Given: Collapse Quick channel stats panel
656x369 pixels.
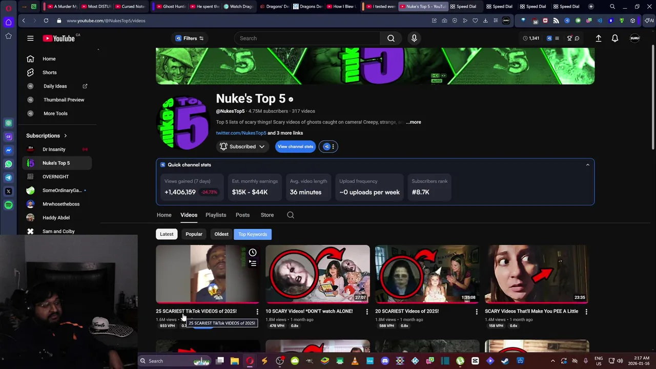Looking at the screenshot, I should pyautogui.click(x=587, y=165).
